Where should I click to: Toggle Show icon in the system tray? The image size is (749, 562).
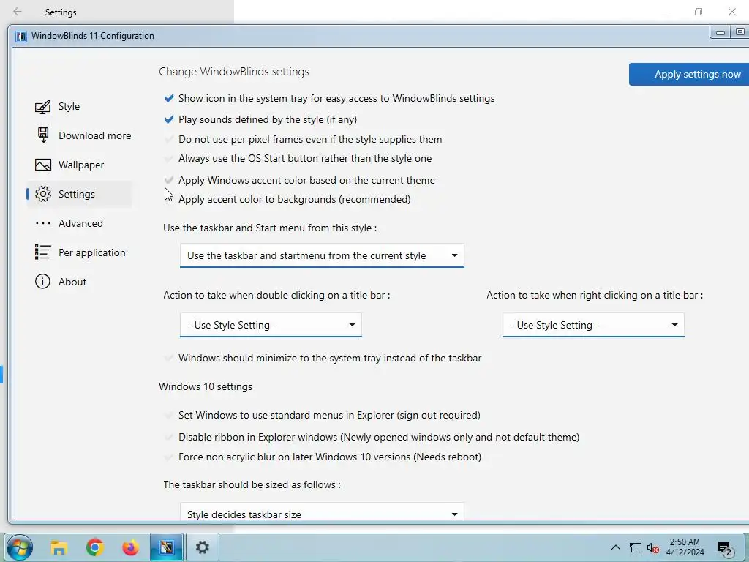tap(169, 99)
